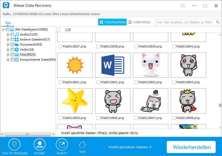The image size is (222, 156).
Task: Click the Kontakt person icon
Action: pyautogui.click(x=40, y=145)
